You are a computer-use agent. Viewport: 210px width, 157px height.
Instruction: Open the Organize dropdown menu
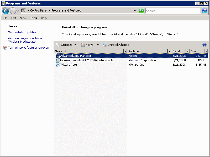(x=66, y=45)
